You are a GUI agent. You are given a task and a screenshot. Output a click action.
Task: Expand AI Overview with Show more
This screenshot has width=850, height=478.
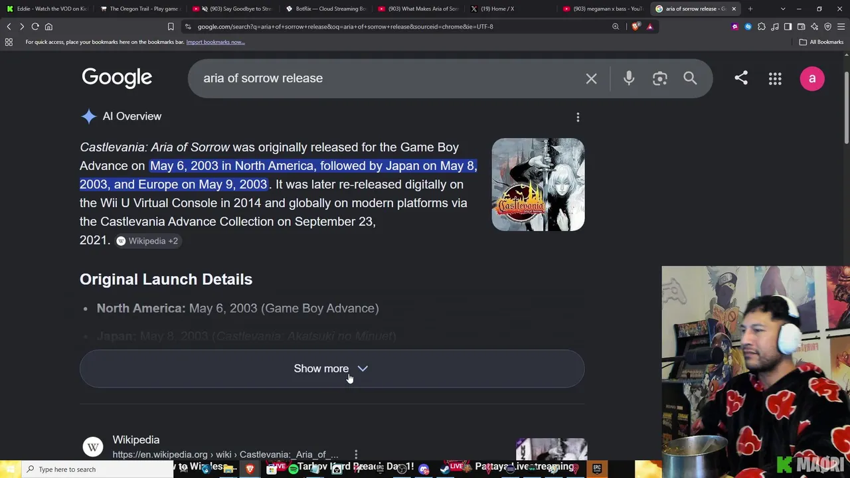(x=332, y=368)
